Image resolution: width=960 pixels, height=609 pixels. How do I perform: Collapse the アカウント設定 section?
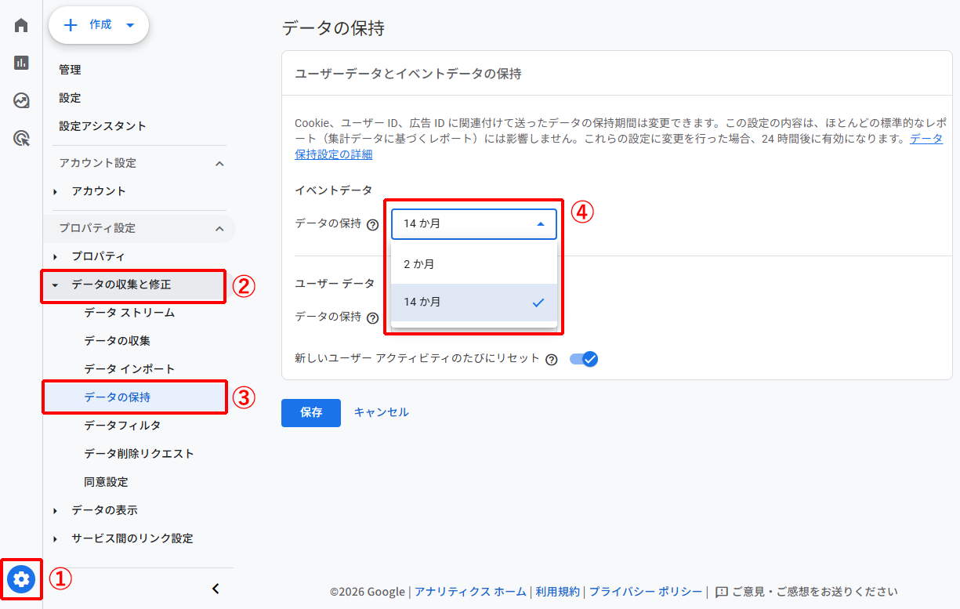pyautogui.click(x=220, y=163)
